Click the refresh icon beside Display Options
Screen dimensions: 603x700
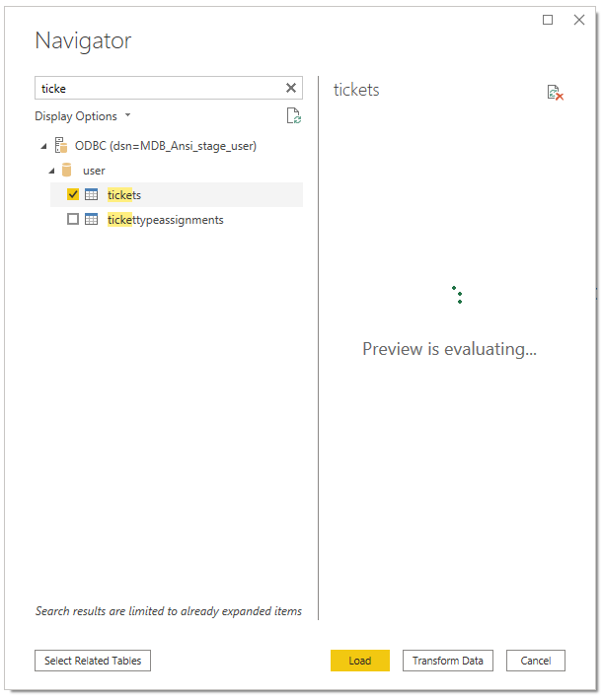click(x=293, y=116)
